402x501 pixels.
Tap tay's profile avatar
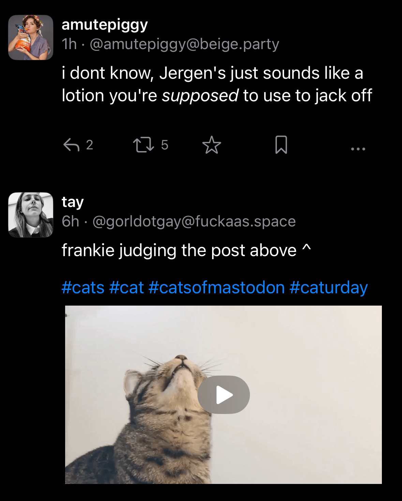coord(31,215)
